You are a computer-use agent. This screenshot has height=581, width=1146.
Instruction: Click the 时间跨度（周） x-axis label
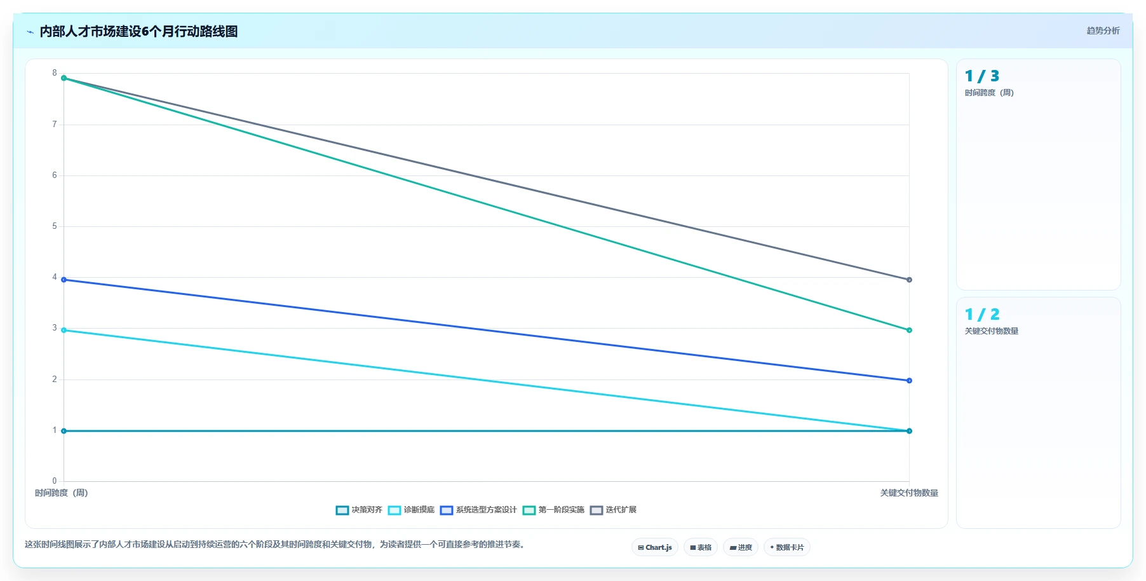[62, 493]
